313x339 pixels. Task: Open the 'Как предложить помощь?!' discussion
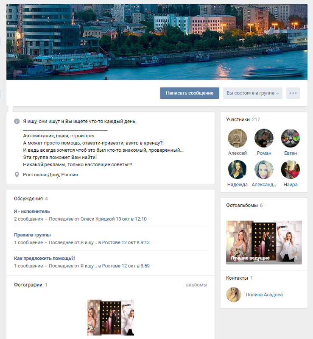pyautogui.click(x=45, y=258)
